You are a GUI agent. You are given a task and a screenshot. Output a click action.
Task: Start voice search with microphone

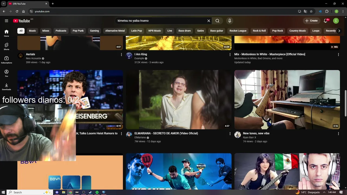[x=230, y=21]
